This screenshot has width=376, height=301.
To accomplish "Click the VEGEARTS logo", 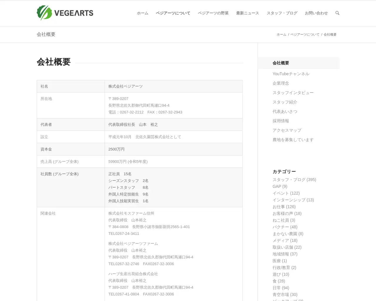I will coord(65,13).
